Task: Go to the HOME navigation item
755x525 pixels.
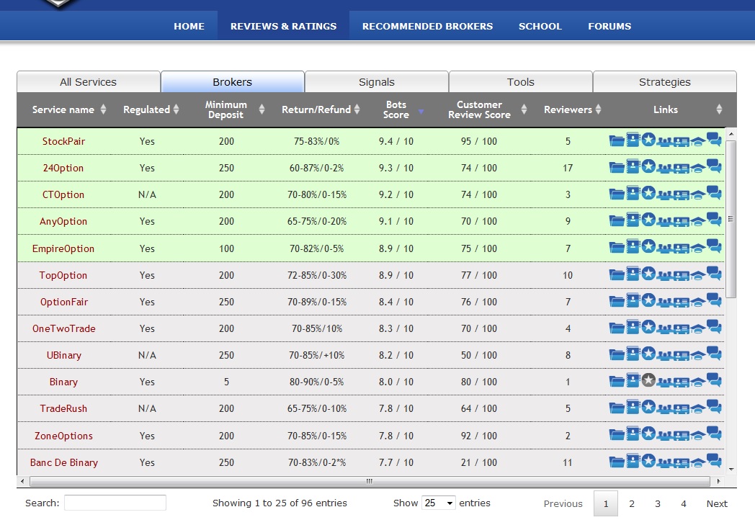Action: click(189, 26)
